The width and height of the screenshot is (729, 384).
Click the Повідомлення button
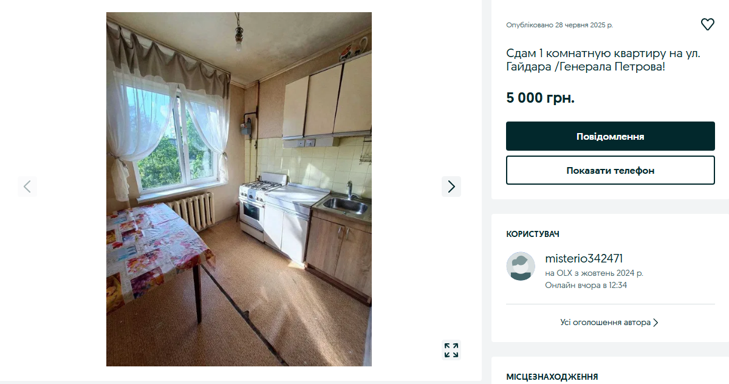(x=611, y=136)
